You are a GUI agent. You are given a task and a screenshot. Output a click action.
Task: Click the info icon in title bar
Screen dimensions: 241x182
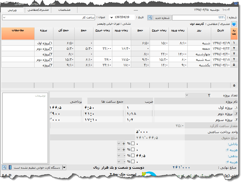pos(236,3)
